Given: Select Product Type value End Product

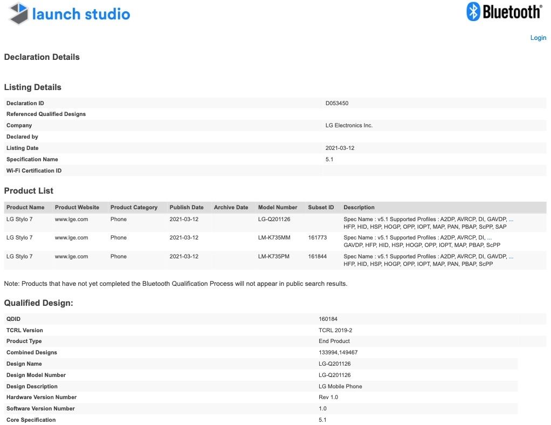Looking at the screenshot, I should (x=334, y=341).
